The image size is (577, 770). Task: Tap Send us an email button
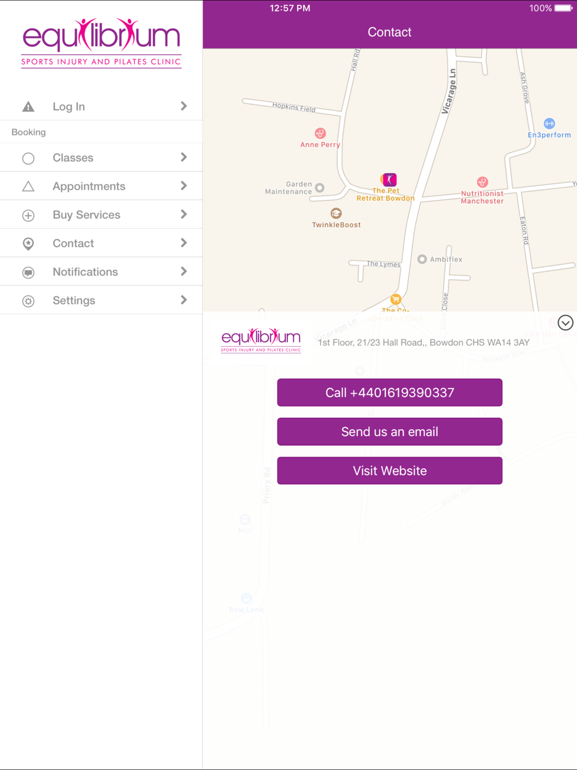[x=389, y=432]
